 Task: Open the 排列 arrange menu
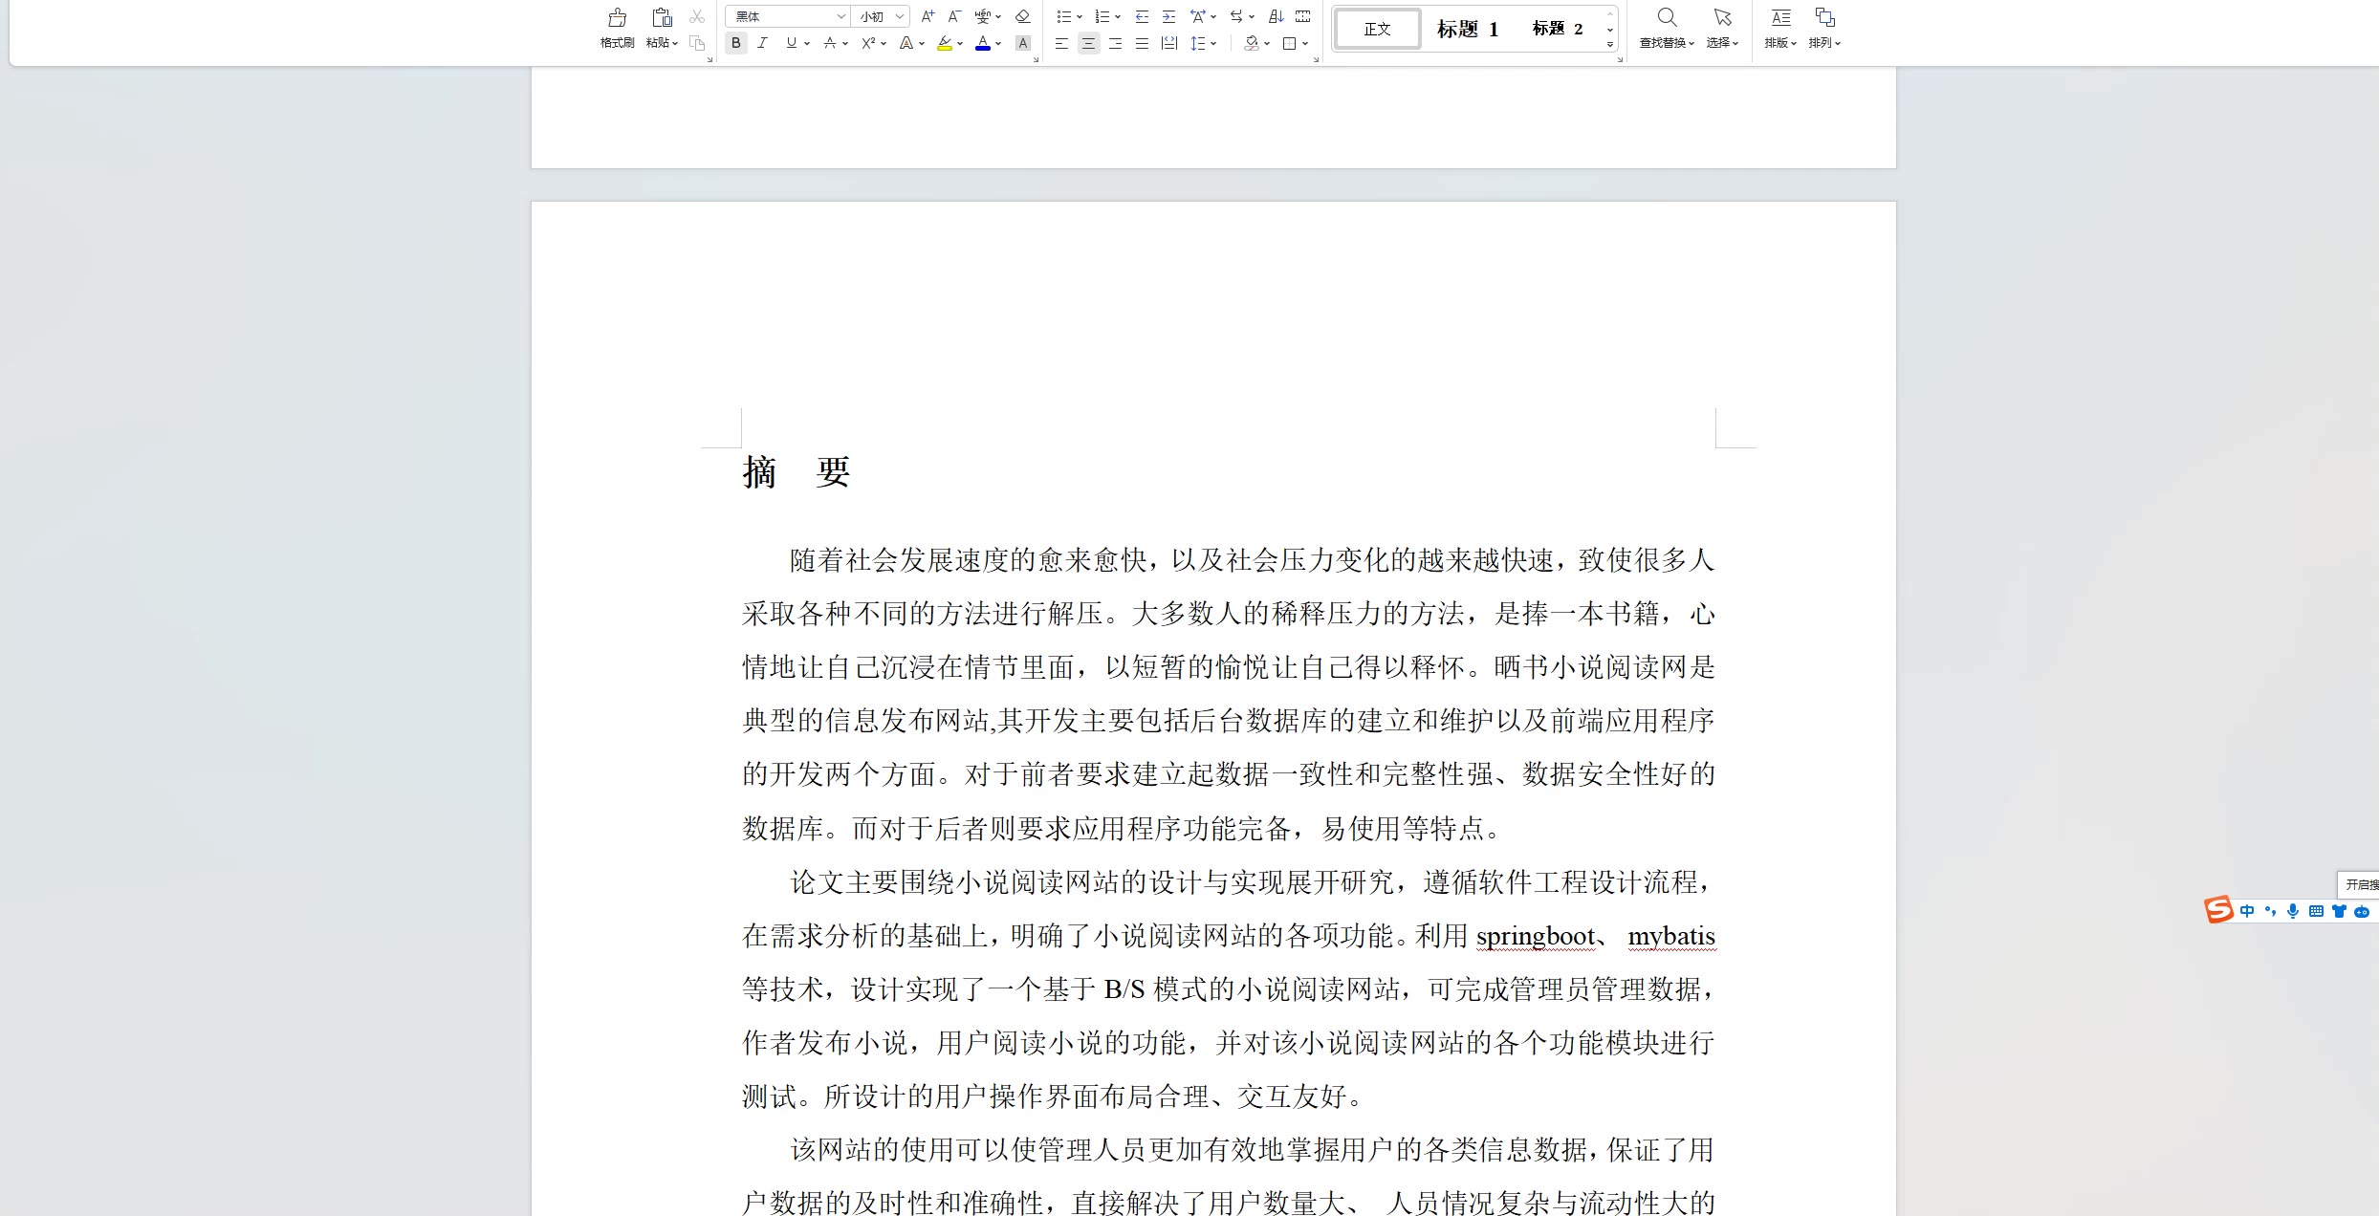(x=1824, y=29)
